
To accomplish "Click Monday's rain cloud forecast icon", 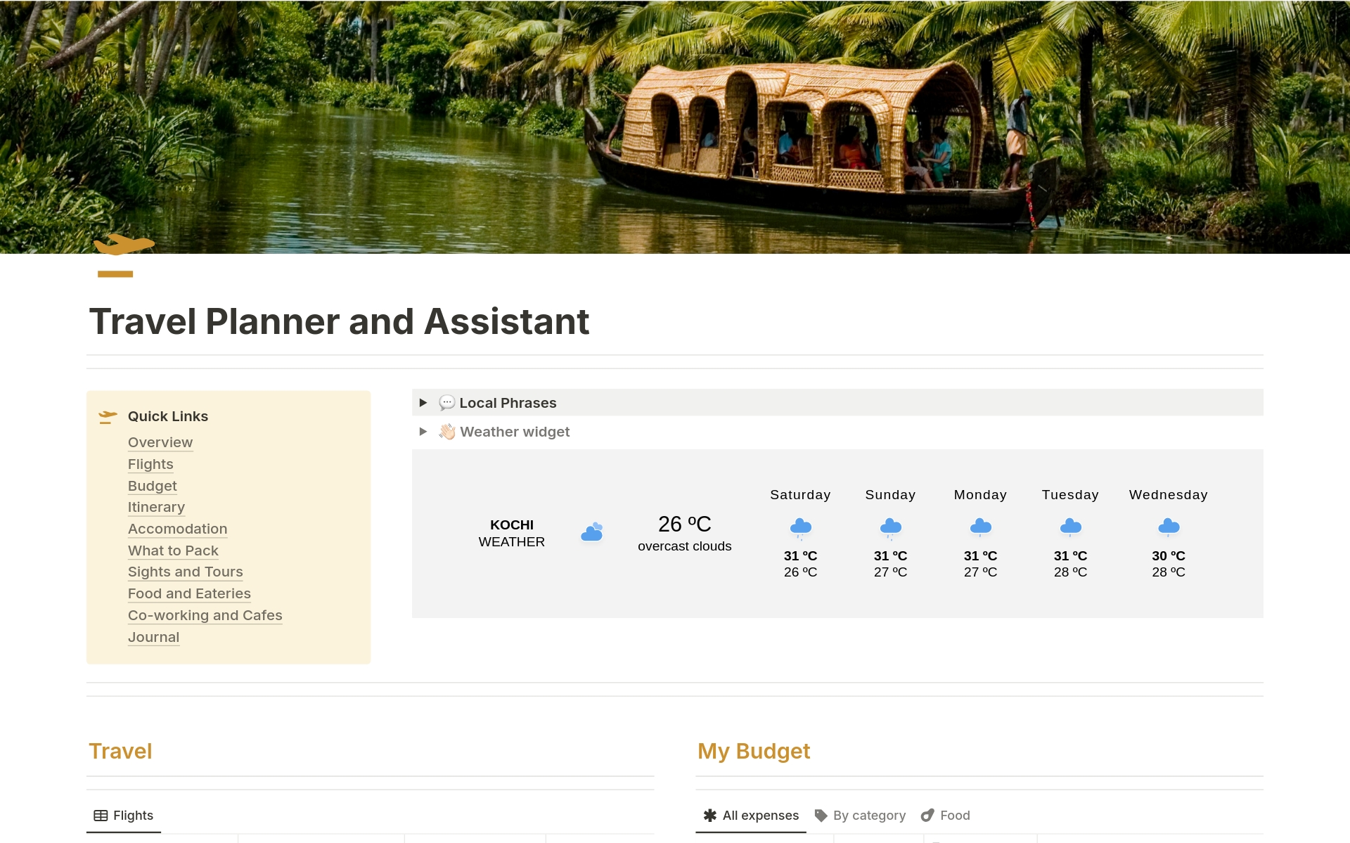I will click(980, 527).
